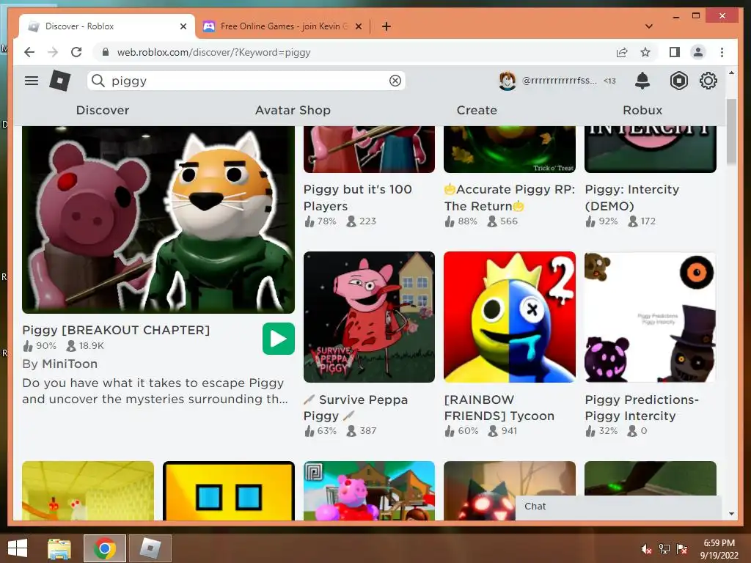This screenshot has height=563, width=751.
Task: Click the Roblox home logo
Action: click(x=60, y=81)
